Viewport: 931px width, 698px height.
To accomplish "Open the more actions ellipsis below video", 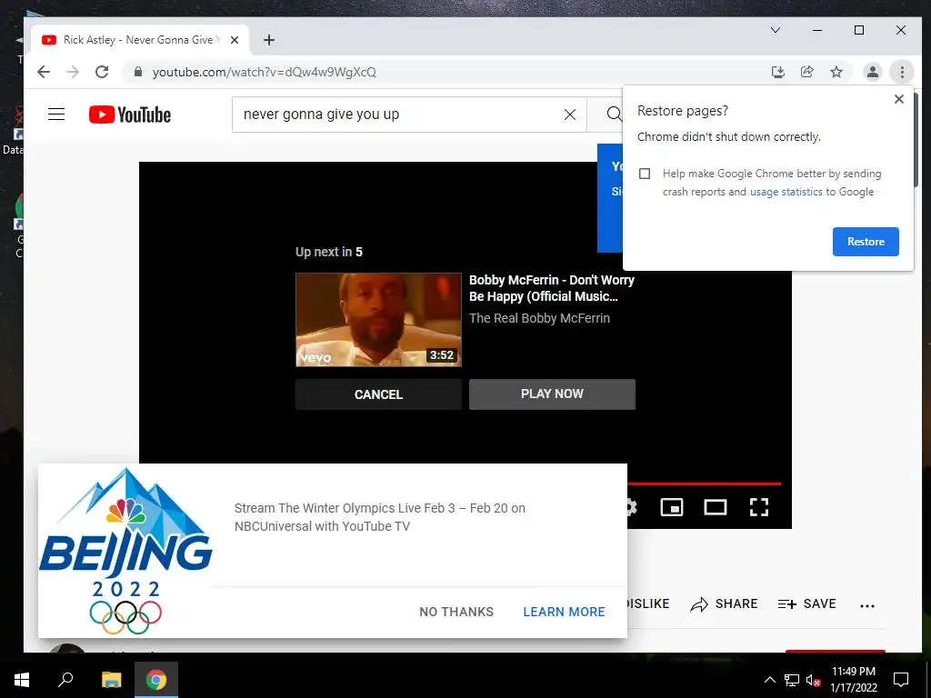I will [x=867, y=606].
